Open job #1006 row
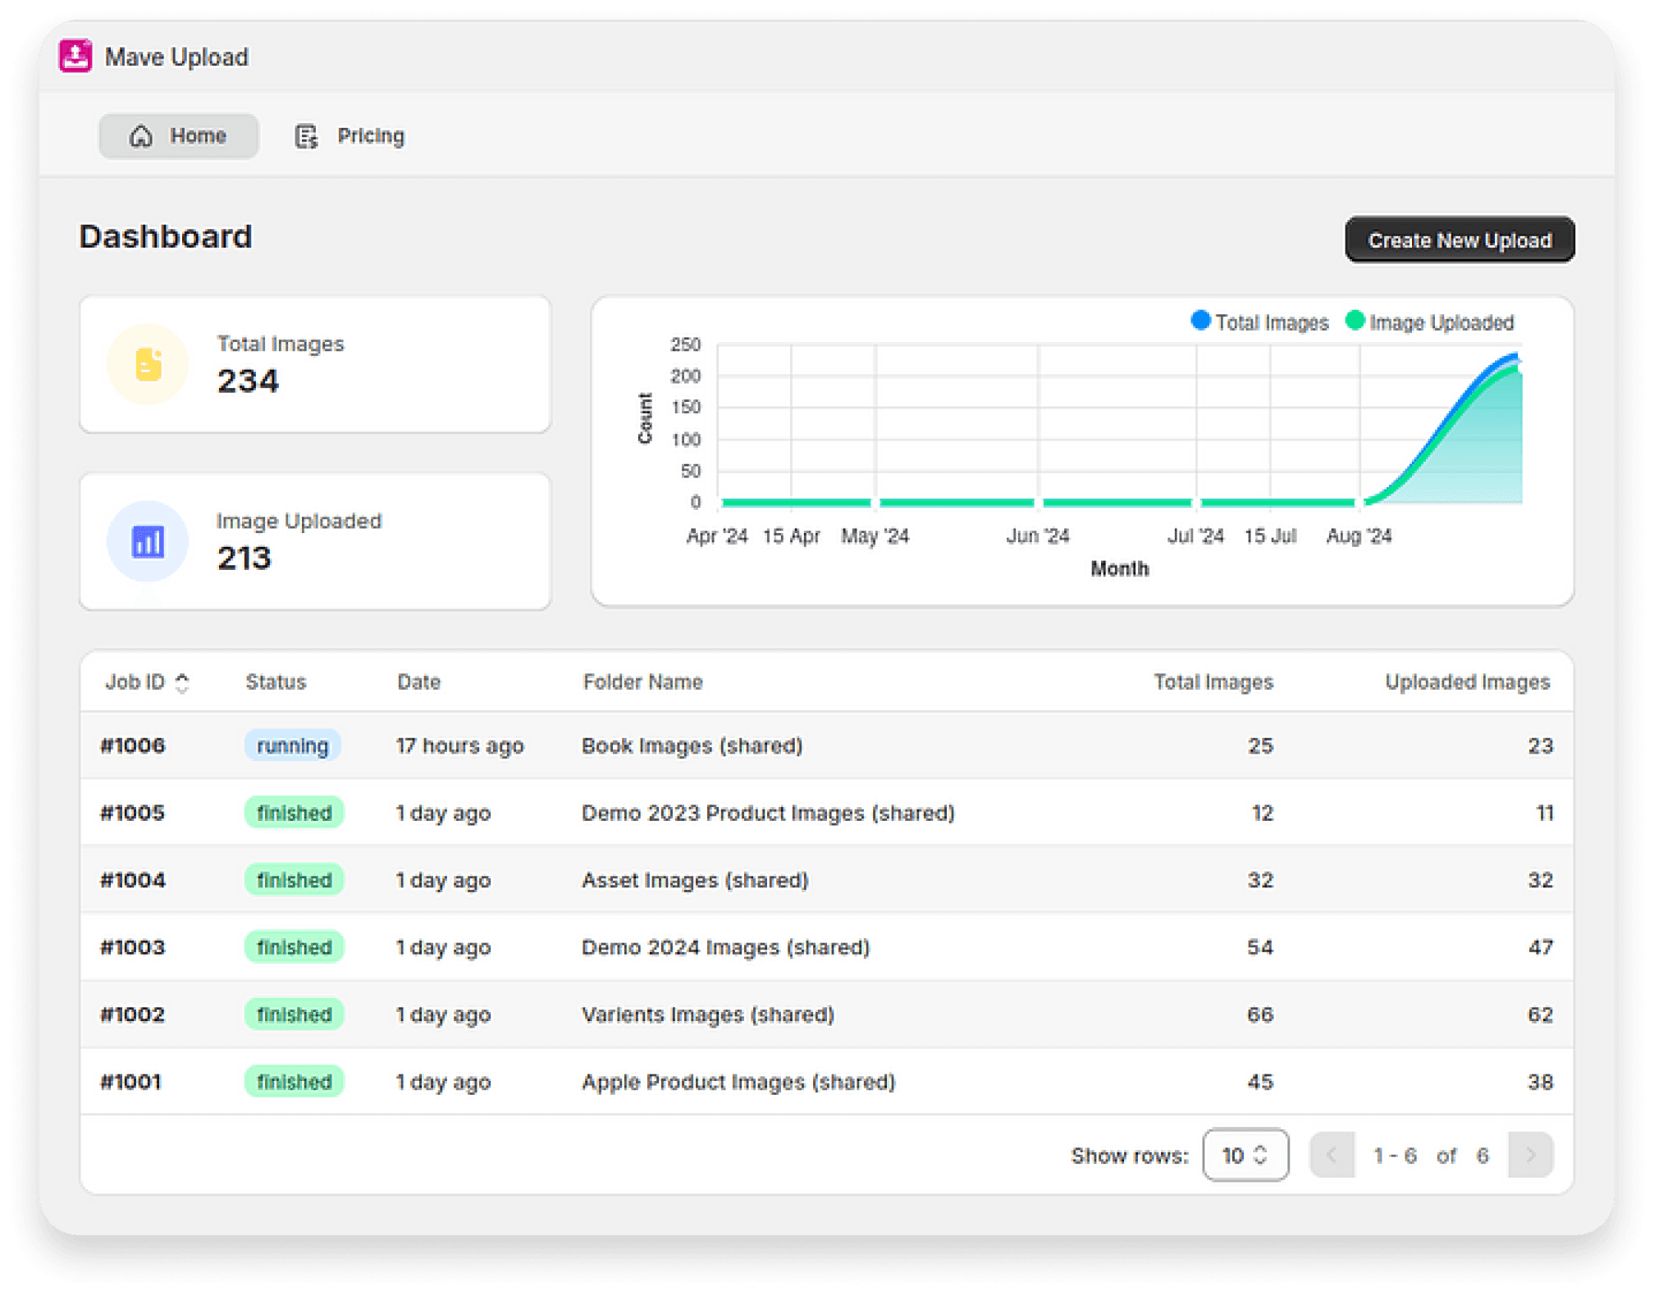Image resolution: width=1654 pixels, height=1295 pixels. (x=826, y=746)
